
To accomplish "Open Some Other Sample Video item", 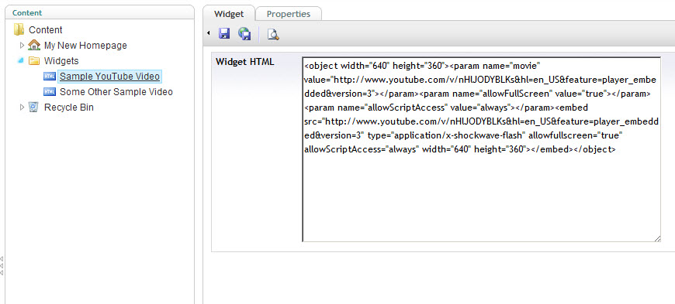I will (116, 92).
